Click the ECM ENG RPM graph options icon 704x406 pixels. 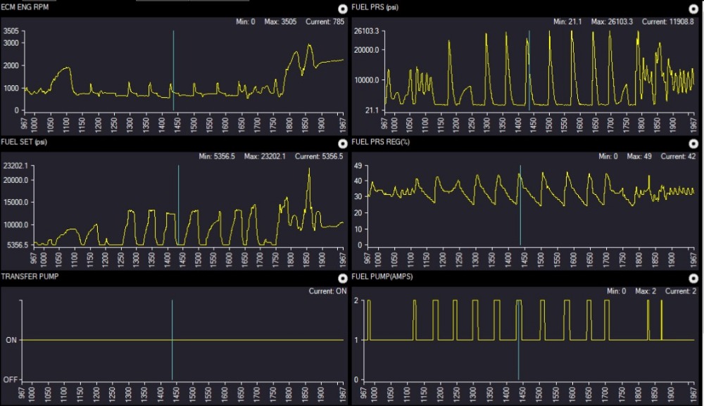(x=343, y=8)
